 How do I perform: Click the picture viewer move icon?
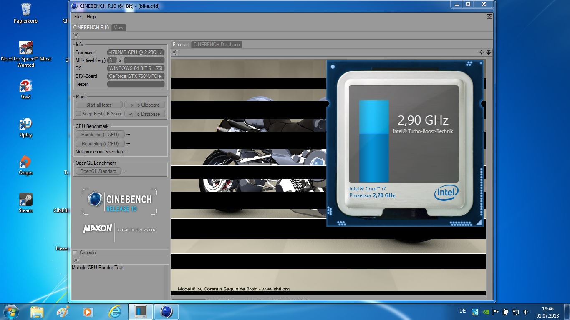(482, 52)
